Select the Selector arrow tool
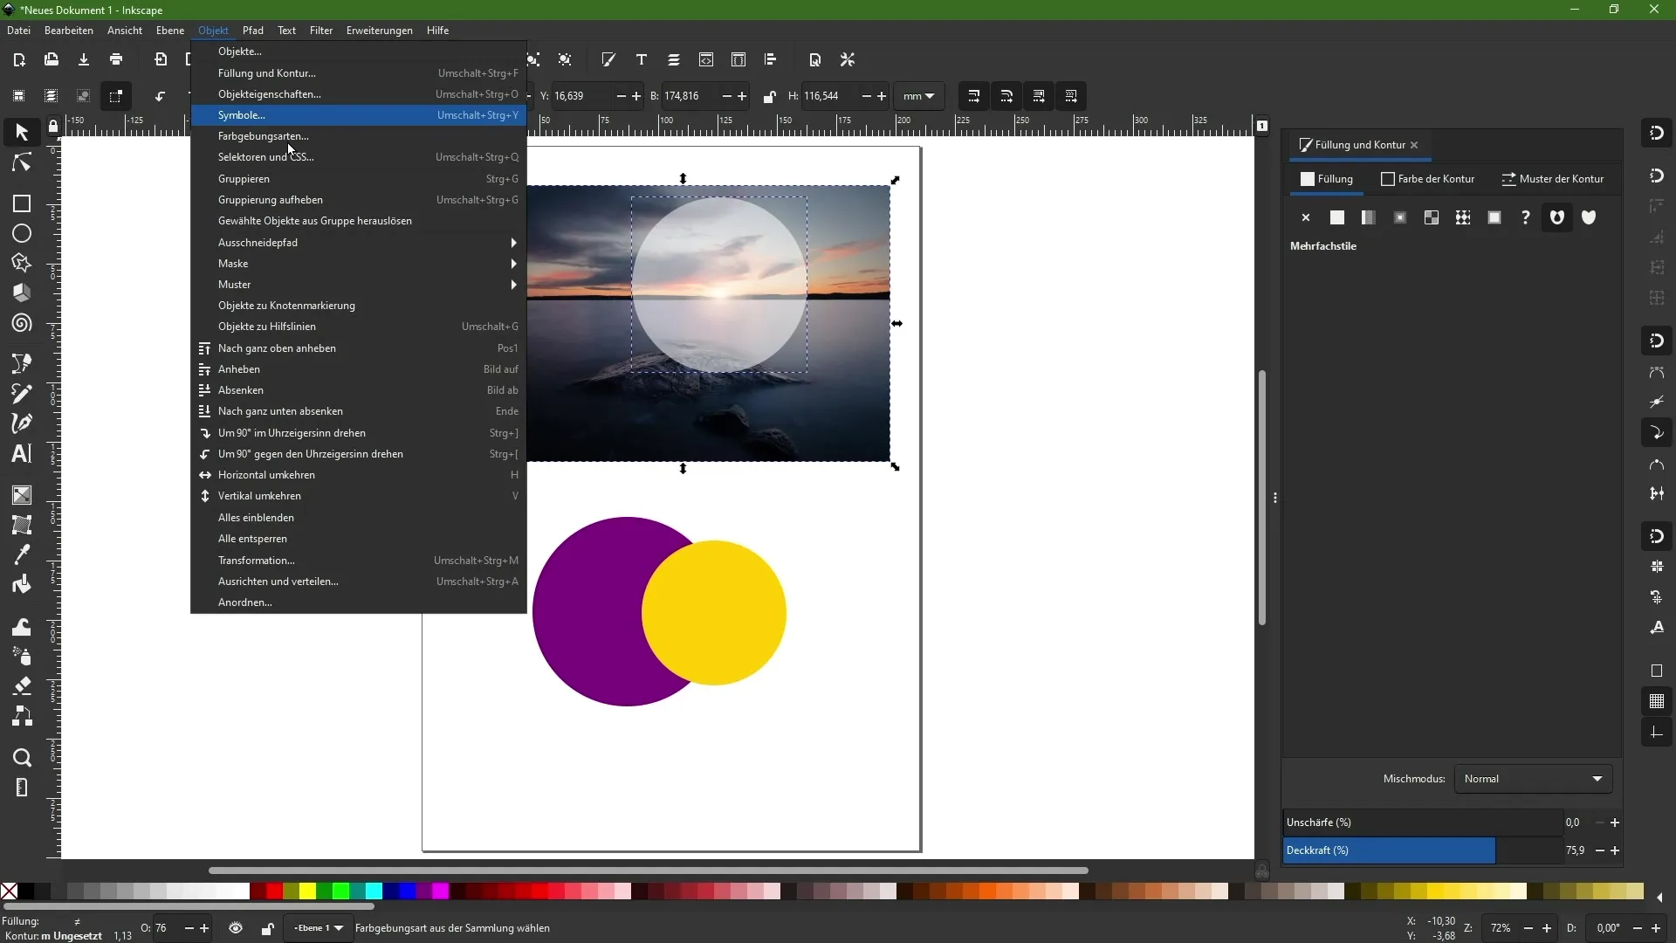Image resolution: width=1676 pixels, height=943 pixels. click(x=22, y=133)
